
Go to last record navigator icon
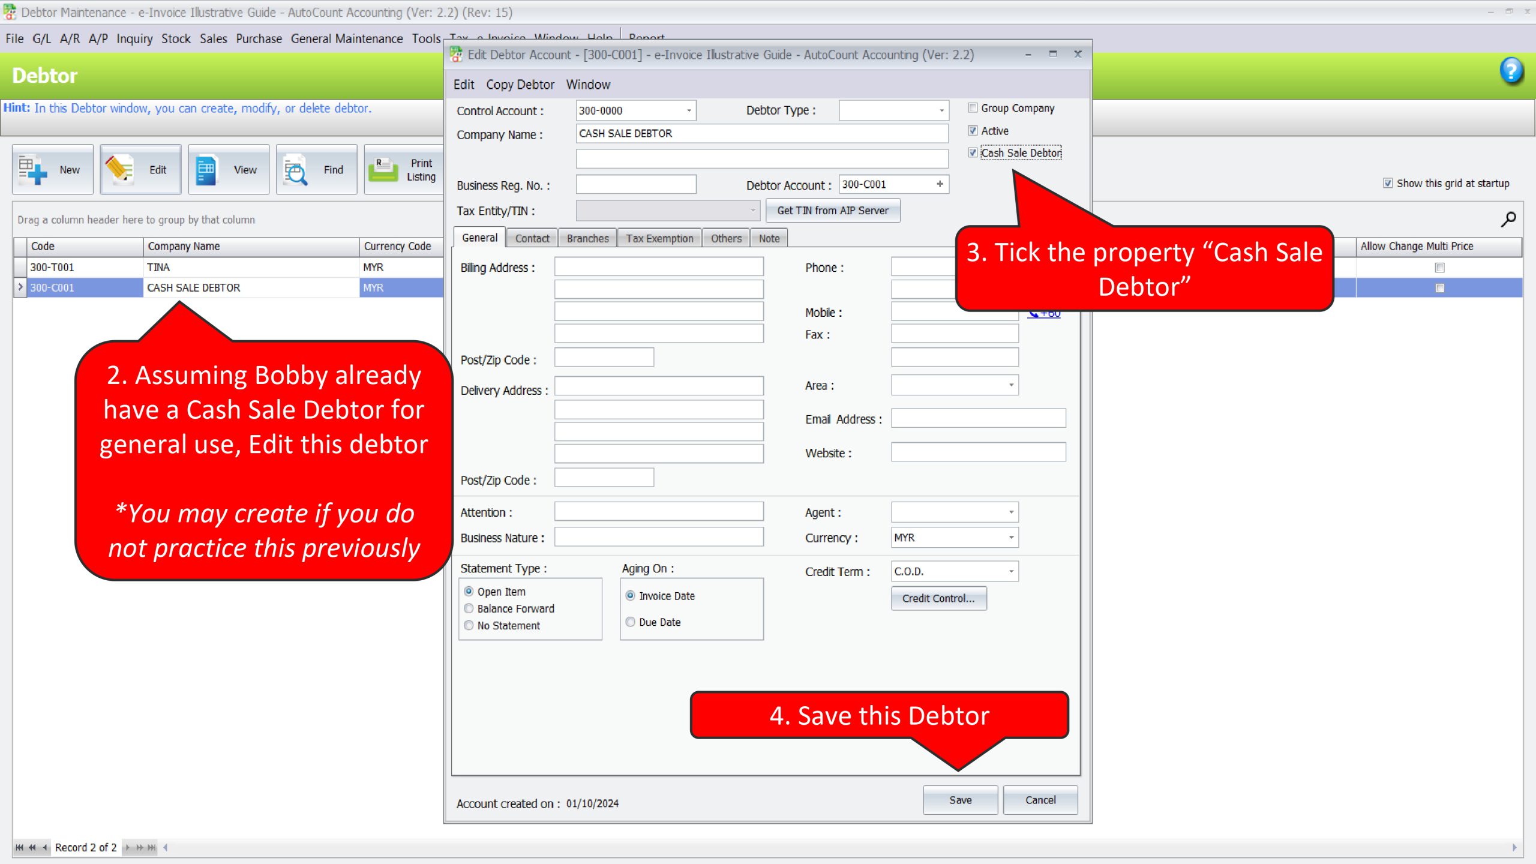coord(152,847)
